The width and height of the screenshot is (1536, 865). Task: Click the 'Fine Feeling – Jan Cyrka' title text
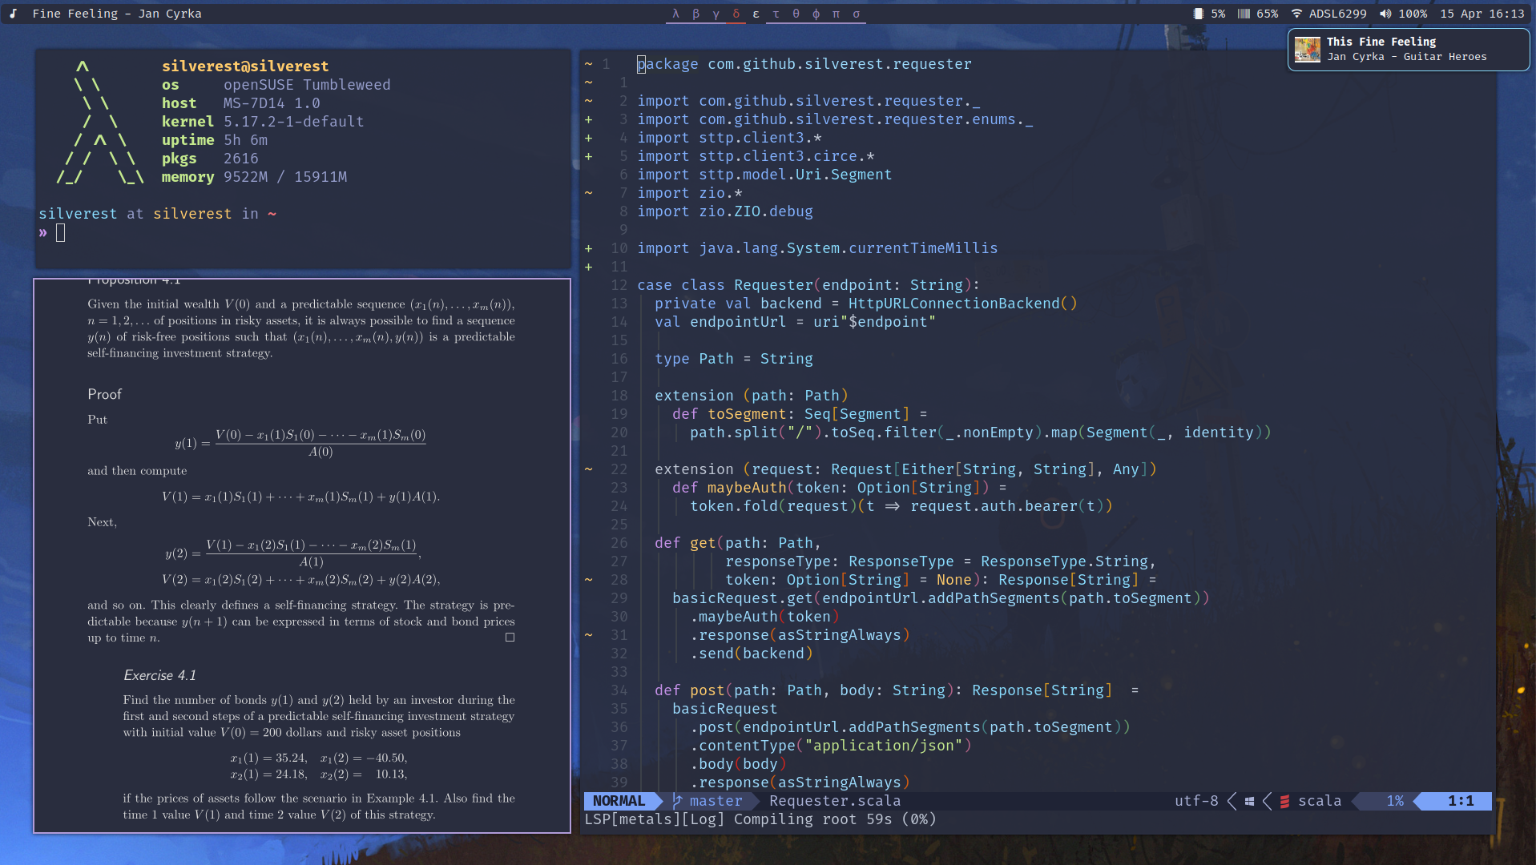tap(117, 14)
